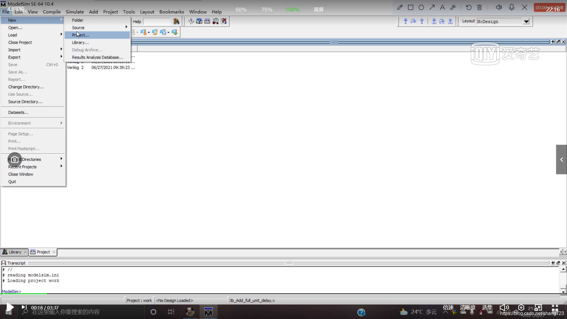The height and width of the screenshot is (319, 567).
Task: Click the Simulate menu in menubar
Action: tap(75, 12)
